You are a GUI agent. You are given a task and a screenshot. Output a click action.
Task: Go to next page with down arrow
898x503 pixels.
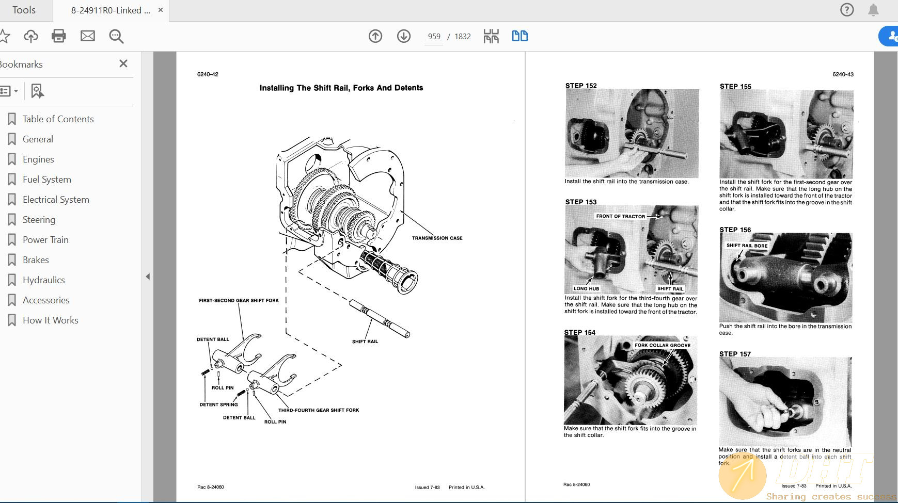[404, 36]
